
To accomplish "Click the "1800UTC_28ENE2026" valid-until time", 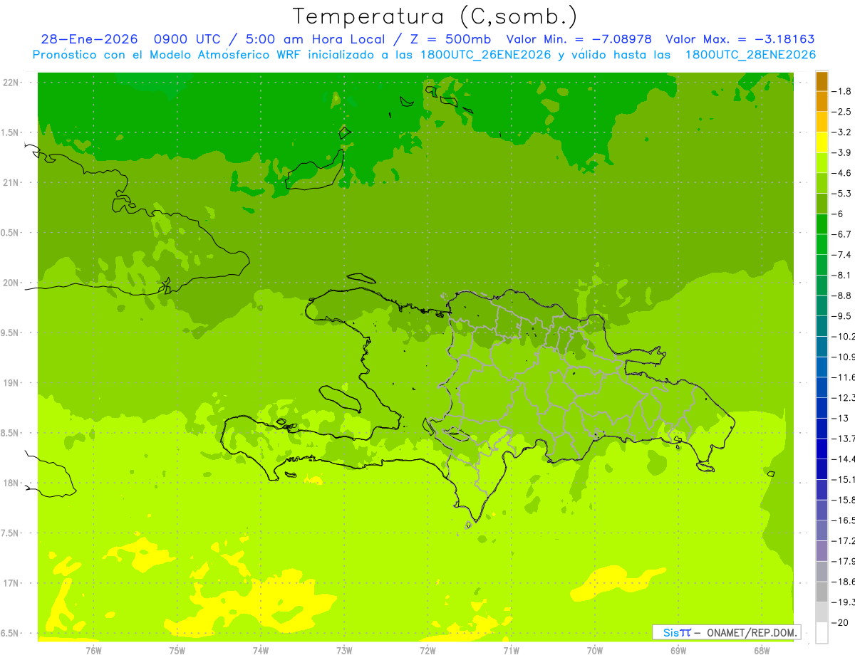I will pos(750,55).
